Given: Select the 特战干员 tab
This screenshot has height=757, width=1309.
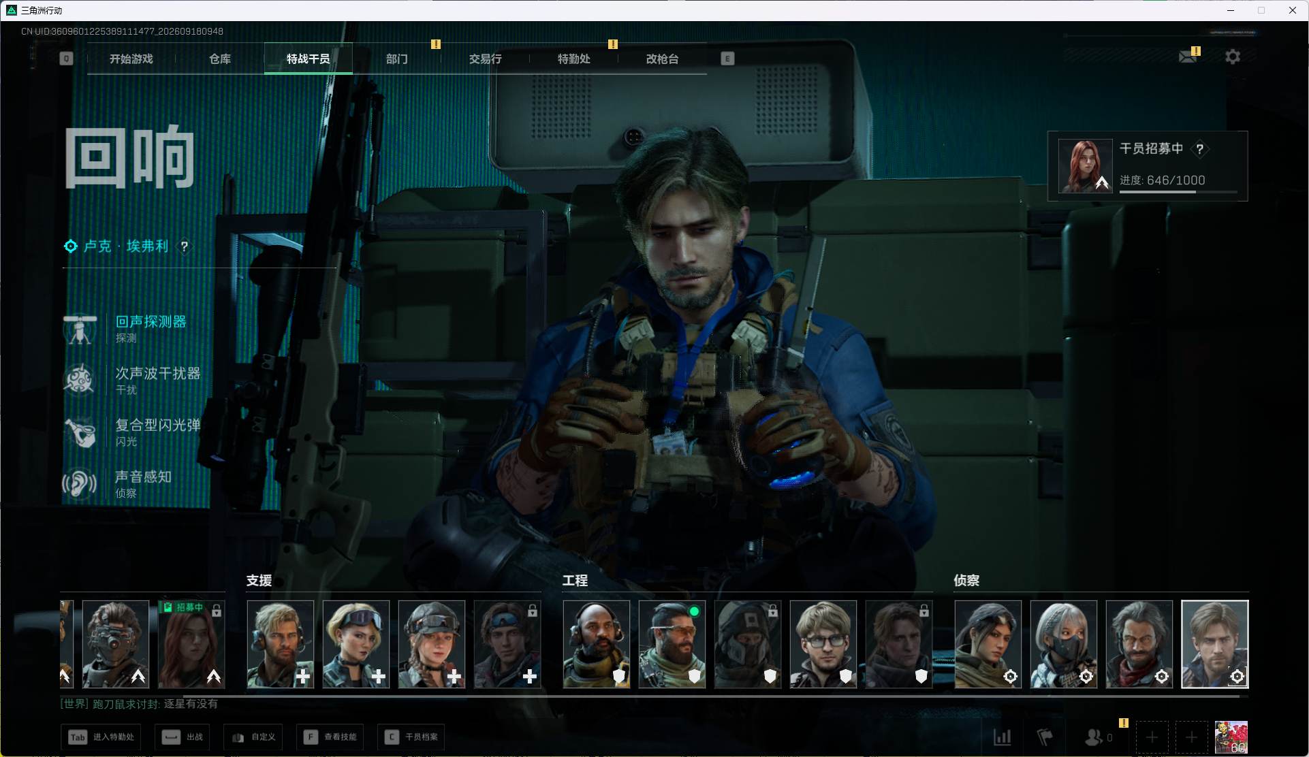Looking at the screenshot, I should (309, 59).
